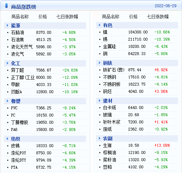Click the -24.83% change value
Screen dimensions: 182x173
(70, 70)
